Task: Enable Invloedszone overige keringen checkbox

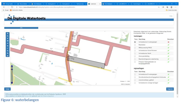Action: (x=135, y=83)
